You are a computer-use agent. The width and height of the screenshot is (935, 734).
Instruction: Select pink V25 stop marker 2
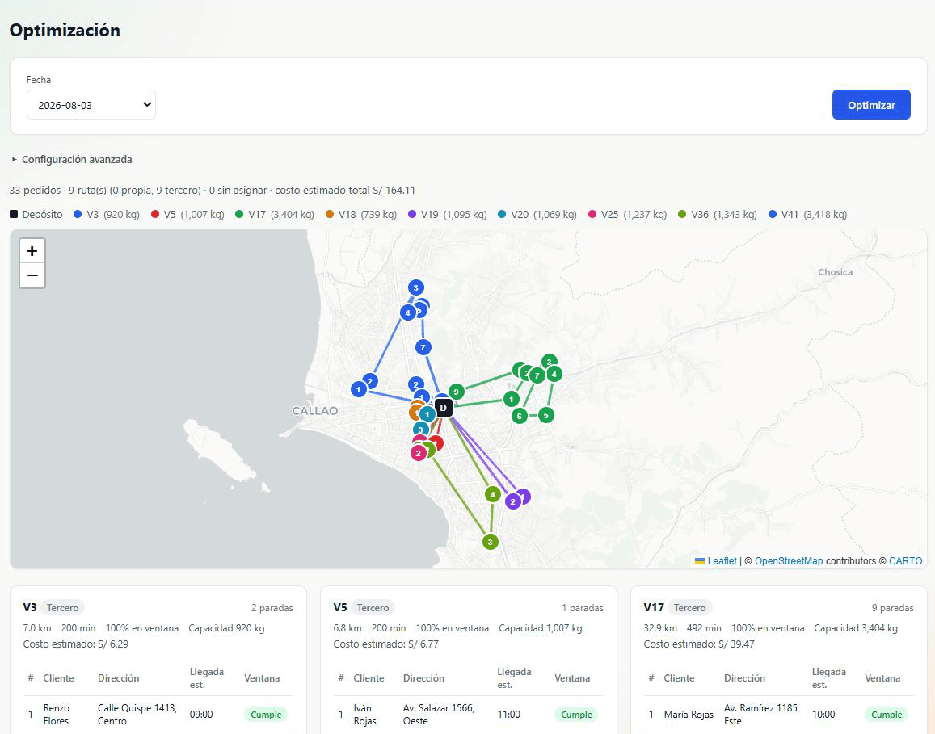419,453
